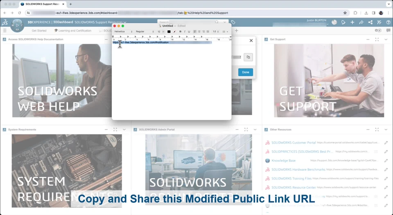Image resolution: width=393 pixels, height=215 pixels.
Task: Open the Get Started tab
Action: pos(39,31)
